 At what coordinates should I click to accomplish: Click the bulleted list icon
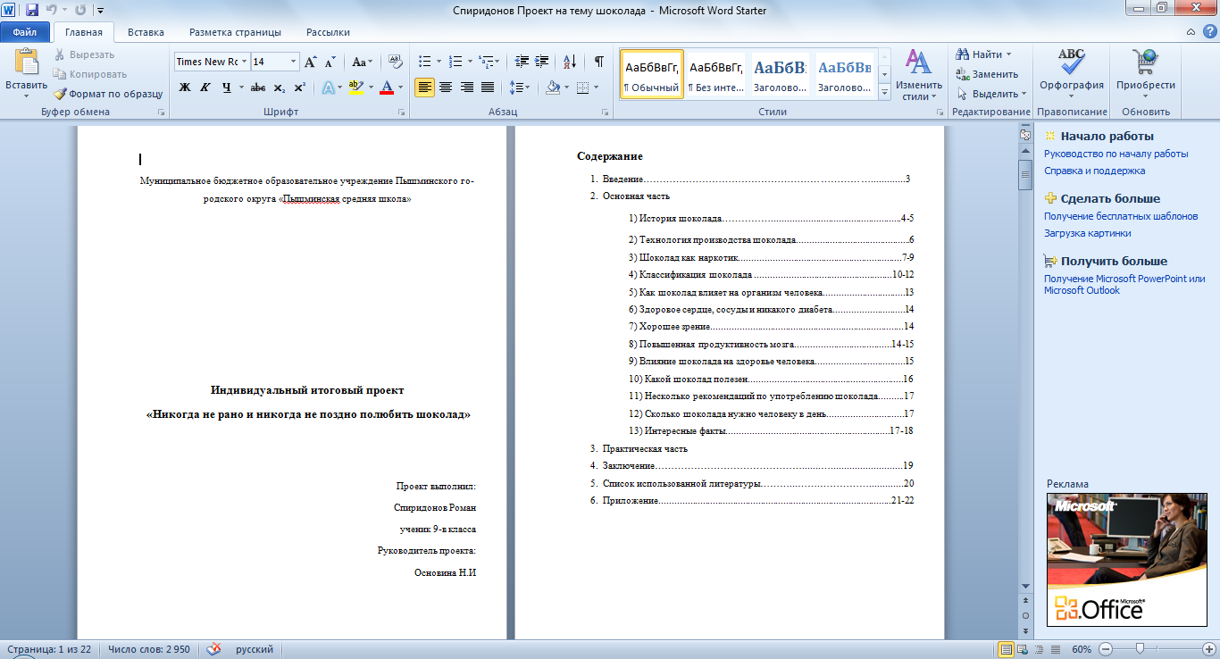425,62
